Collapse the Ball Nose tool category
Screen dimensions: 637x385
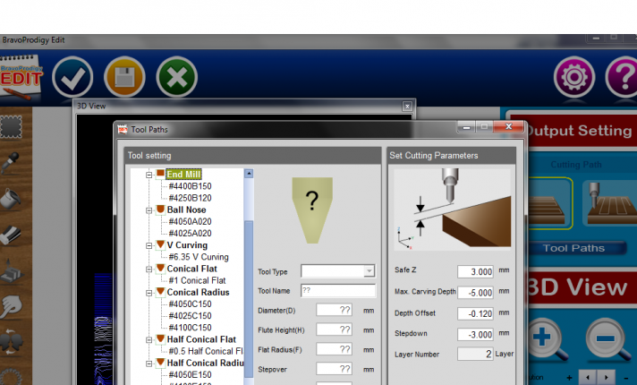[149, 210]
